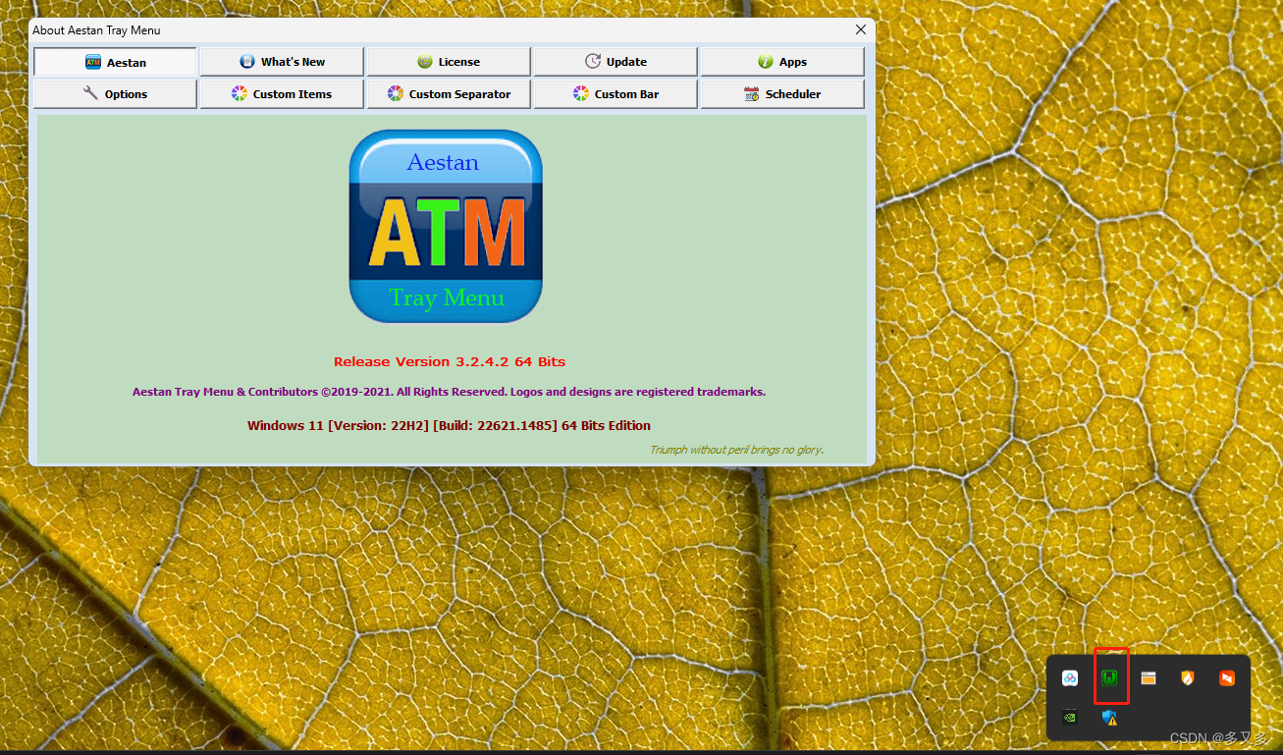The image size is (1283, 755).
Task: Open the NVIDIA tray icon
Action: coord(1070,717)
